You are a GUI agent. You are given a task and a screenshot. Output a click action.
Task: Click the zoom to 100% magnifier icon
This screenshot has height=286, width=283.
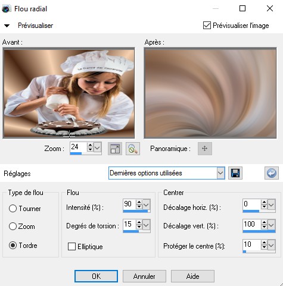133,149
